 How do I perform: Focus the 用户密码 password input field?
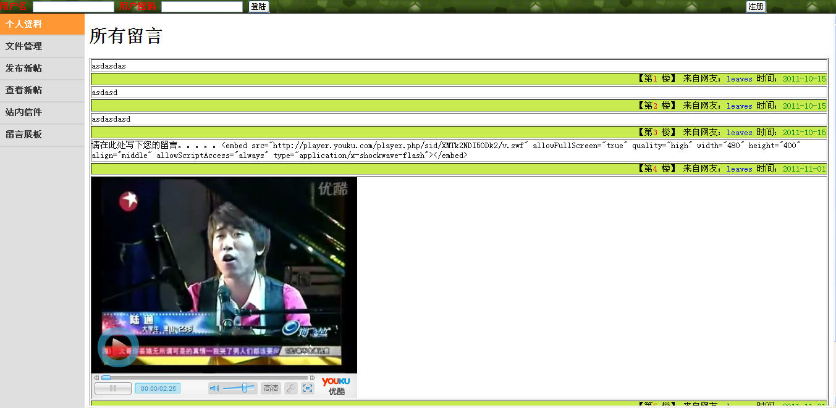point(202,7)
